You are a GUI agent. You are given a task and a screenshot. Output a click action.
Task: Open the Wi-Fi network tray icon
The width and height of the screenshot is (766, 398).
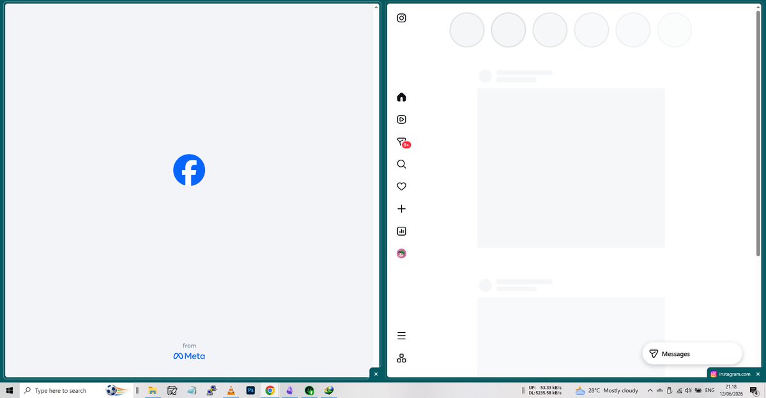pos(679,390)
